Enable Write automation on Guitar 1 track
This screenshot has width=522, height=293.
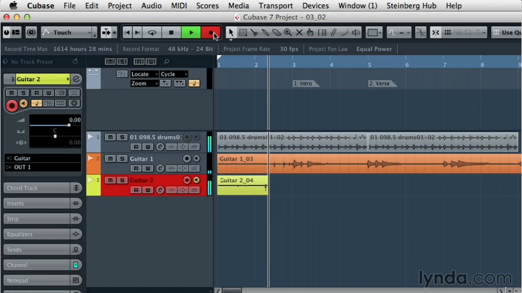(x=148, y=168)
